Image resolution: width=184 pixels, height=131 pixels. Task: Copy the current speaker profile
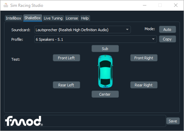[168, 39]
